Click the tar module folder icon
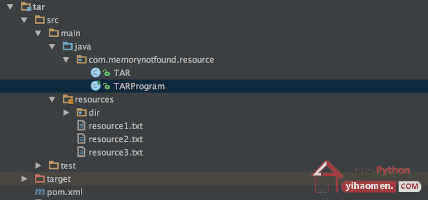Screen dimensions: 428x200 [26, 6]
